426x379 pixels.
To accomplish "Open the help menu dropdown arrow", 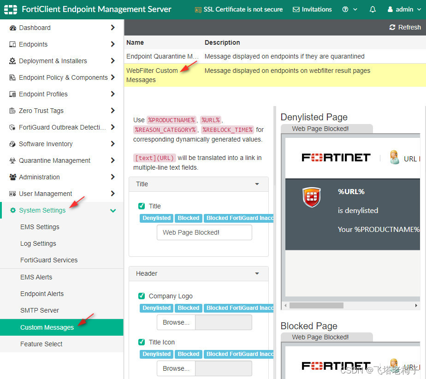I will pos(355,10).
